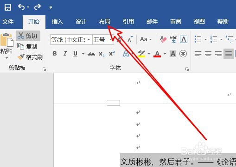
Task: Toggle bold formatting
Action: (55, 54)
